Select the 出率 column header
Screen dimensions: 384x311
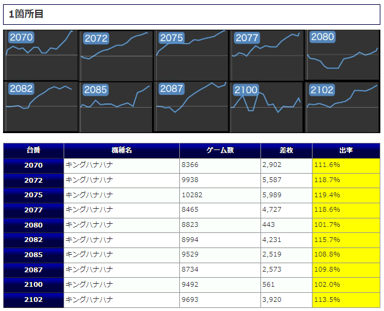tap(346, 151)
